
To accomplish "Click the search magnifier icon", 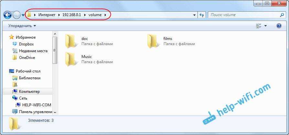I will (282, 15).
